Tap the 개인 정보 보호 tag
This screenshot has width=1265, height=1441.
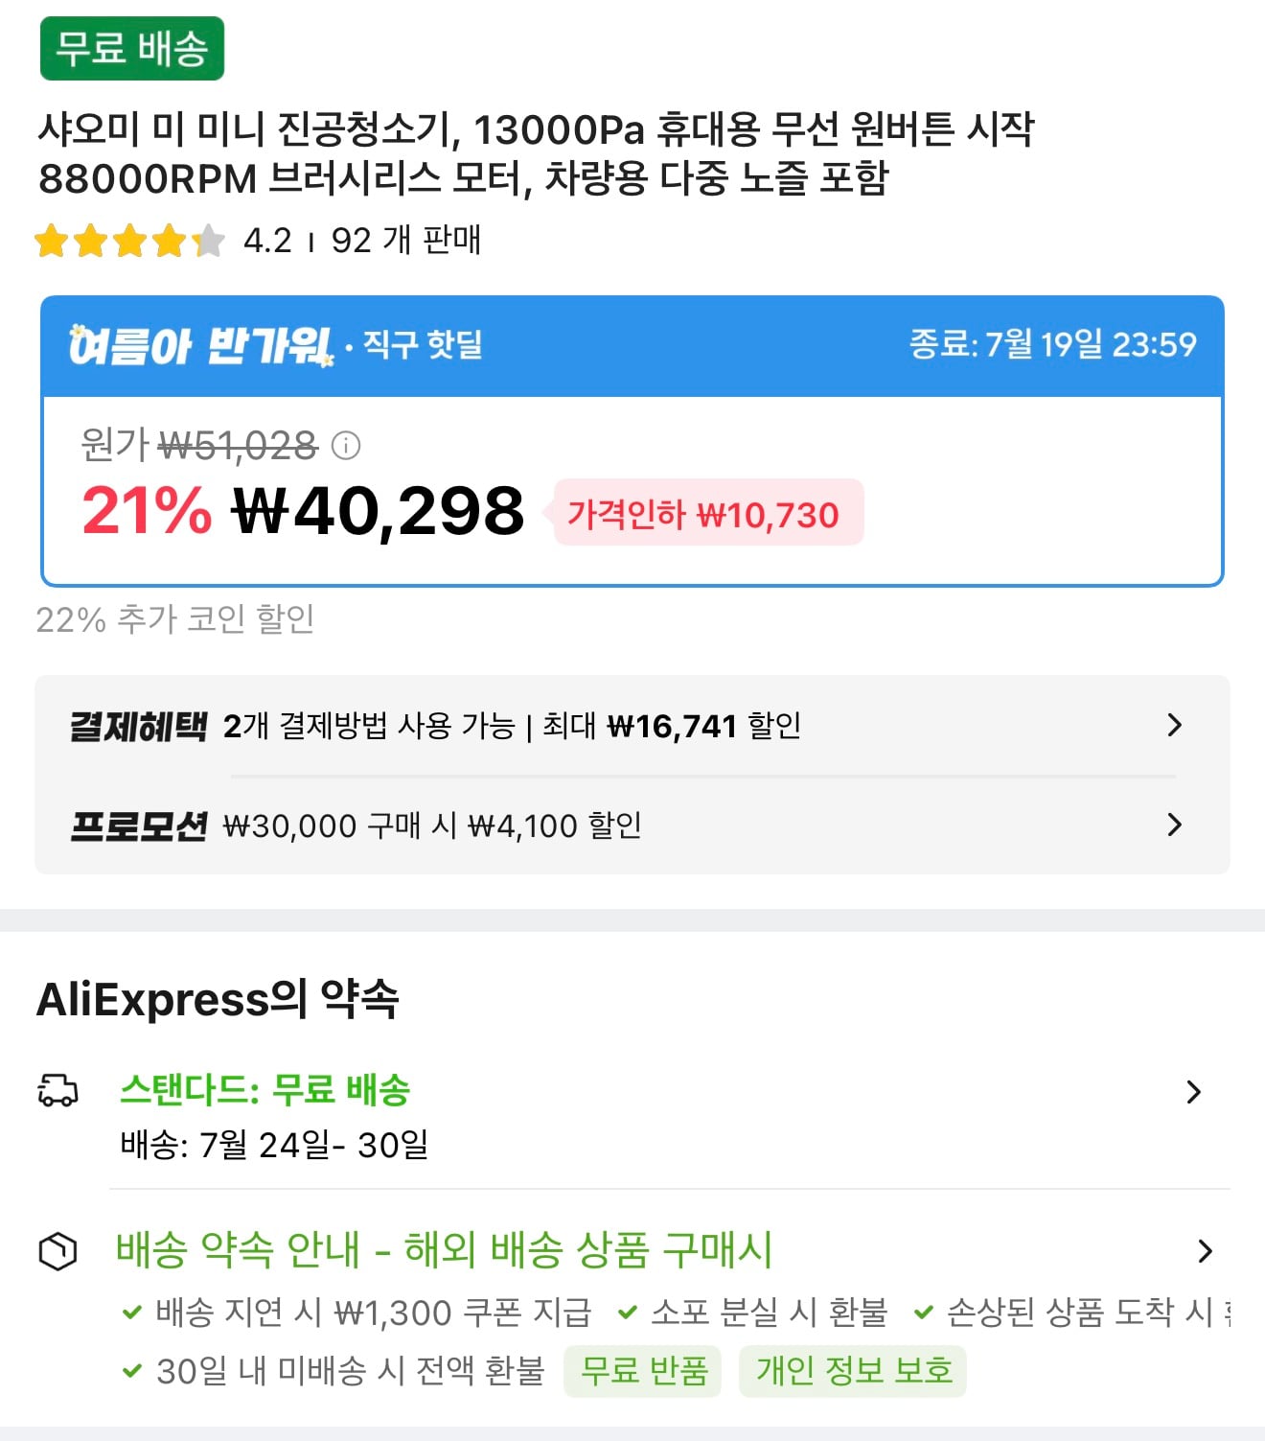click(853, 1371)
